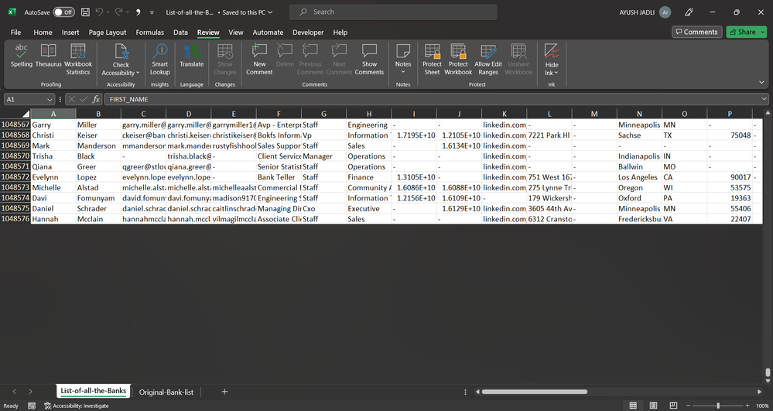The image size is (773, 411).
Task: Open the AYUSH JADLI account
Action: (645, 12)
